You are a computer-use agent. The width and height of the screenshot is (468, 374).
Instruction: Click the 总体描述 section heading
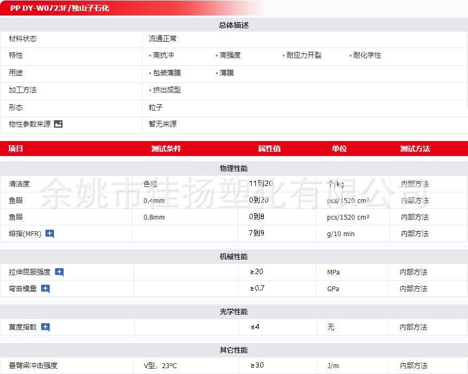coord(234,25)
